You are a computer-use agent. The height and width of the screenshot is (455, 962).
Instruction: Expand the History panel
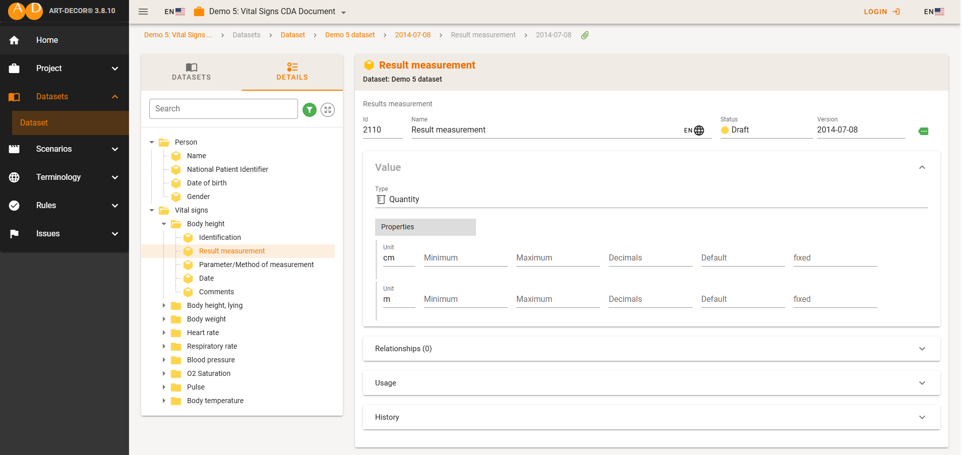point(651,417)
